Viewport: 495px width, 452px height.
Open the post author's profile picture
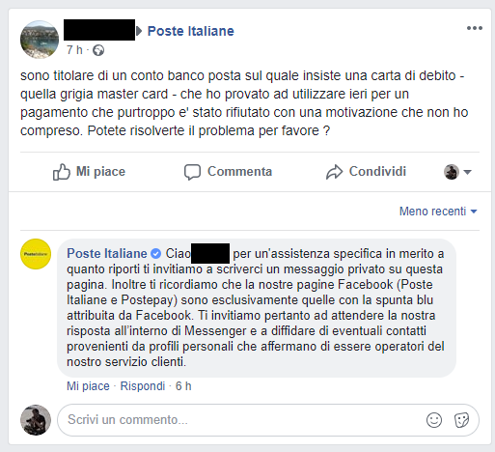[x=40, y=40]
